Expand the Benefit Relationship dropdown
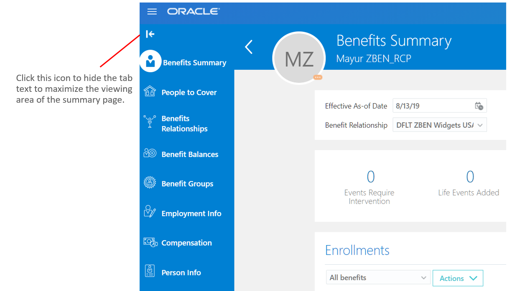The width and height of the screenshot is (507, 291). tap(480, 125)
